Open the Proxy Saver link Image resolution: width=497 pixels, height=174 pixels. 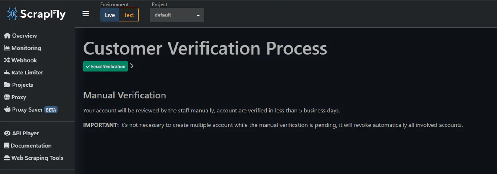click(x=27, y=110)
